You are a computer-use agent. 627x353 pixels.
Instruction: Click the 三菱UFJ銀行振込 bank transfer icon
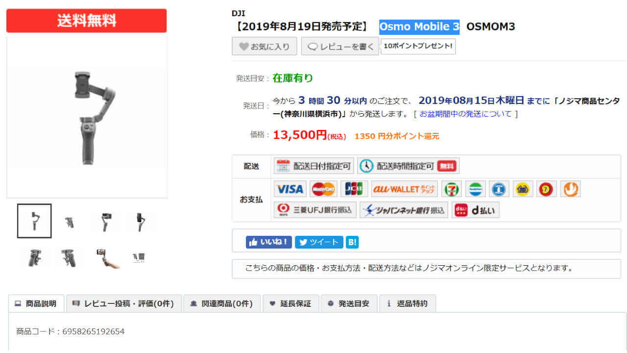[x=315, y=210]
